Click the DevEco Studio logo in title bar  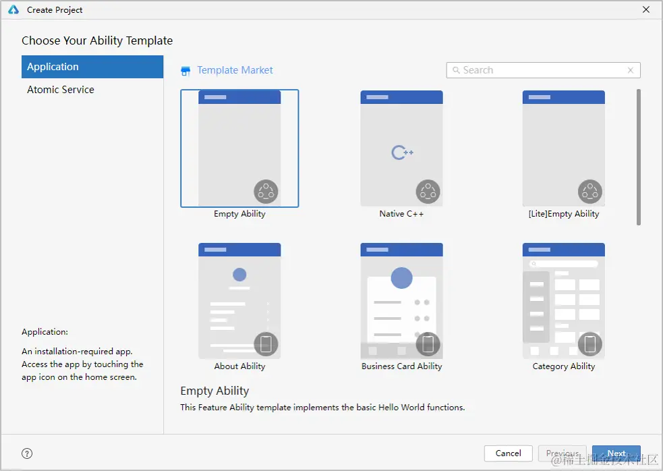click(x=13, y=9)
